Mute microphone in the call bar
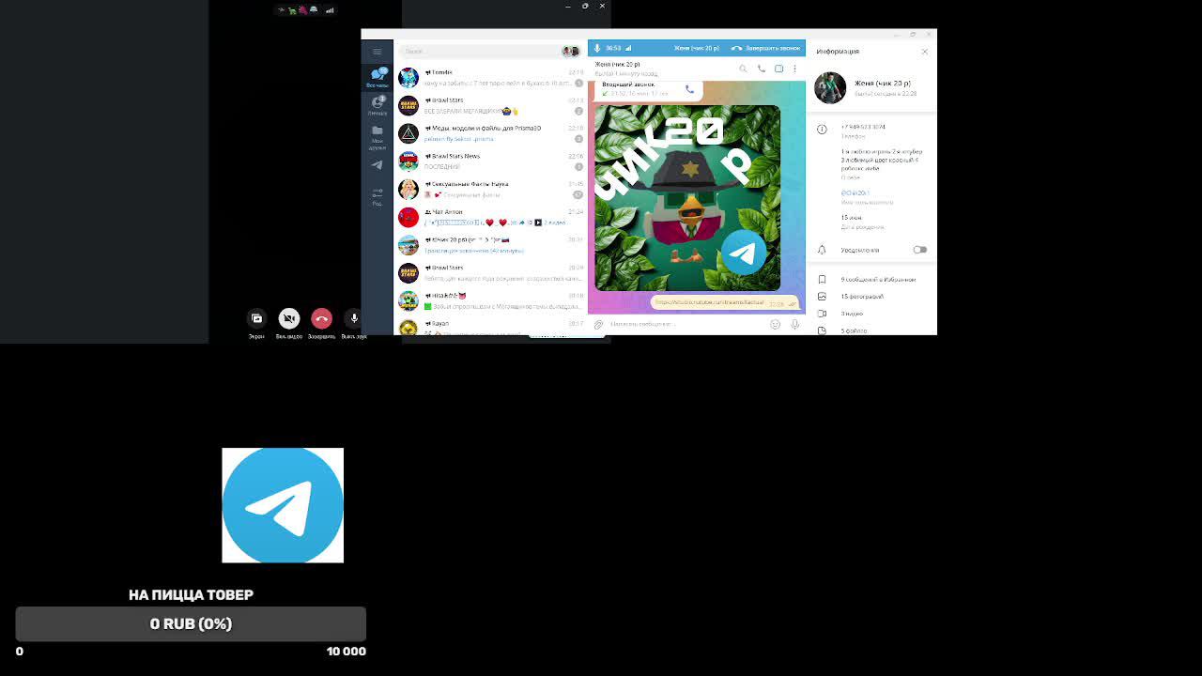The width and height of the screenshot is (1202, 676). click(x=597, y=48)
